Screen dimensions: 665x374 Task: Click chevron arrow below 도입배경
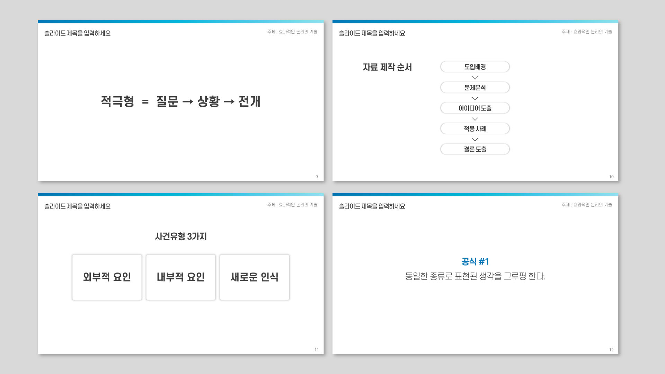(475, 78)
